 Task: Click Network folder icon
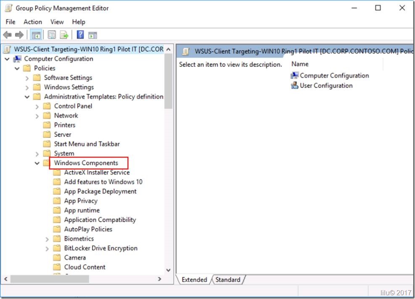click(x=47, y=115)
